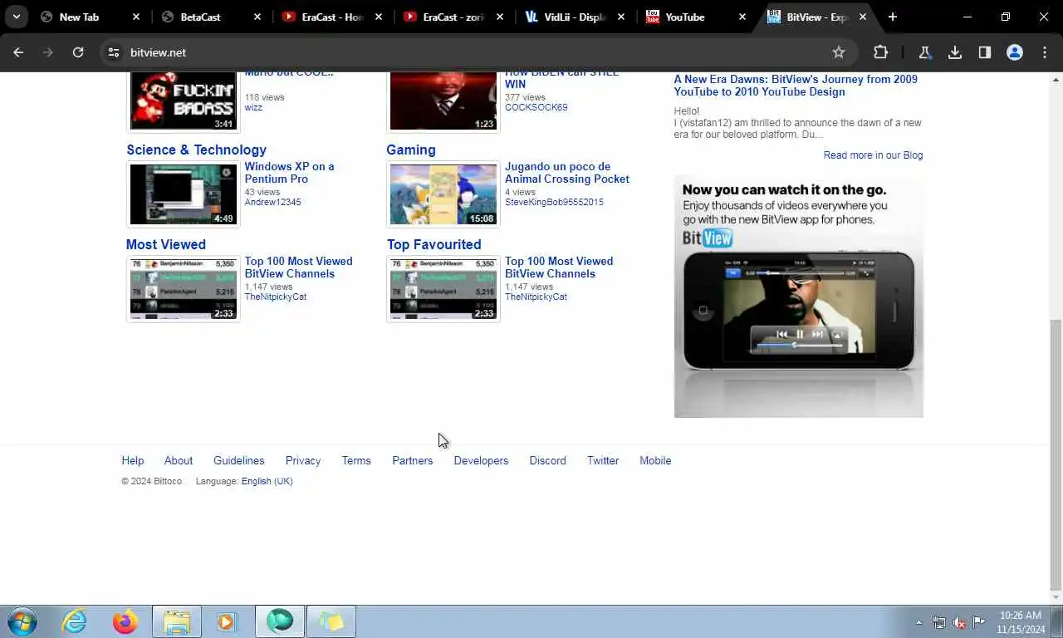Open the Mario video thumbnail
Image resolution: width=1063 pixels, height=638 pixels.
[184, 101]
